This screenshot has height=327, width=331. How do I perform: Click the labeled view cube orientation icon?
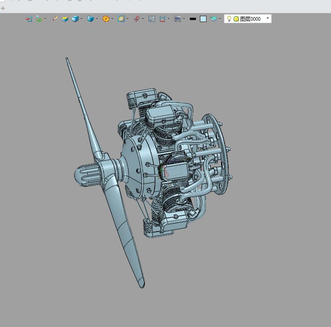(90, 19)
